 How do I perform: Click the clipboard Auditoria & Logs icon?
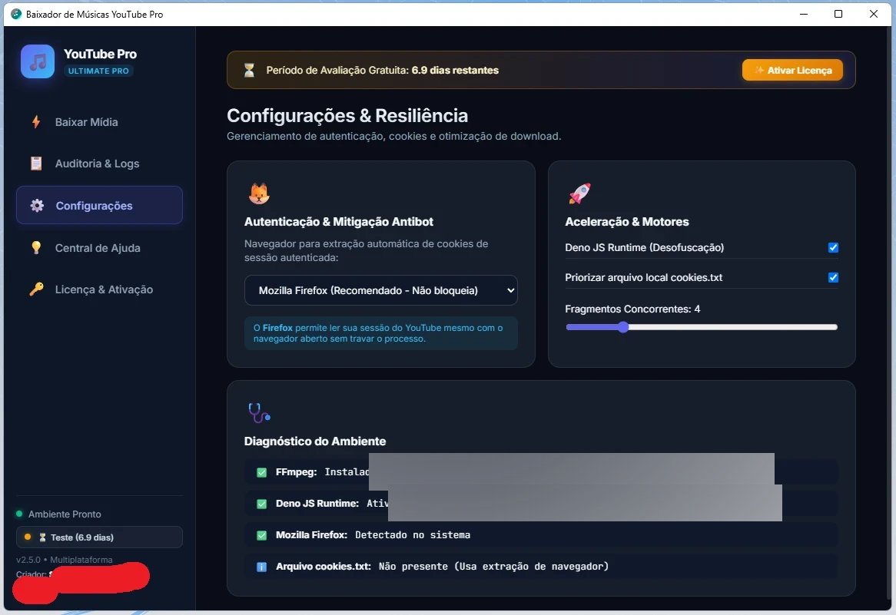click(x=36, y=164)
